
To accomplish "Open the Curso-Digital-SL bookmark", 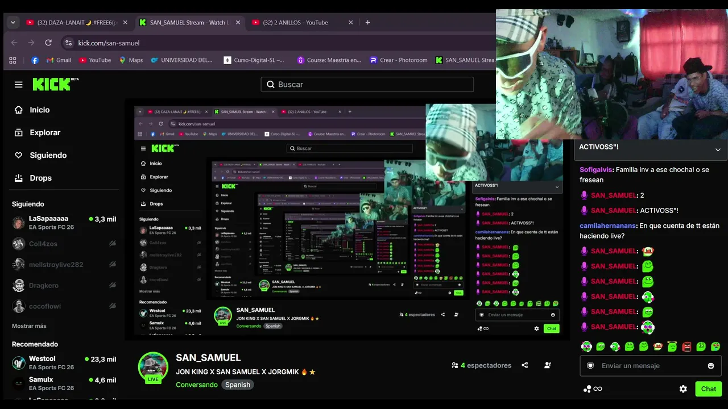I will click(x=254, y=60).
